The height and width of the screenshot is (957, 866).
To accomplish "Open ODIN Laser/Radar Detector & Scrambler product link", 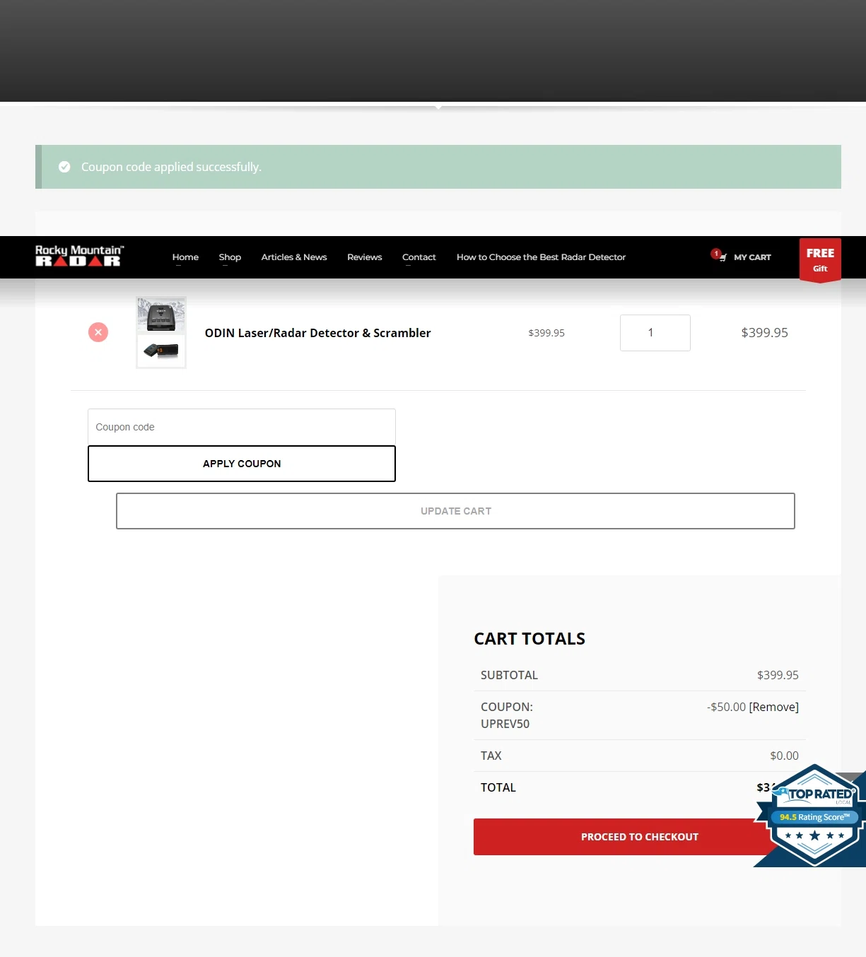I will 317,333.
